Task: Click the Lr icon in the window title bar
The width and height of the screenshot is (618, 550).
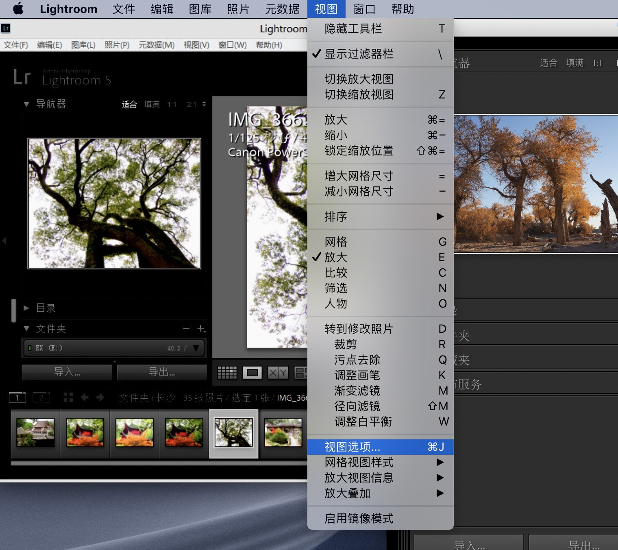Action: [6, 28]
